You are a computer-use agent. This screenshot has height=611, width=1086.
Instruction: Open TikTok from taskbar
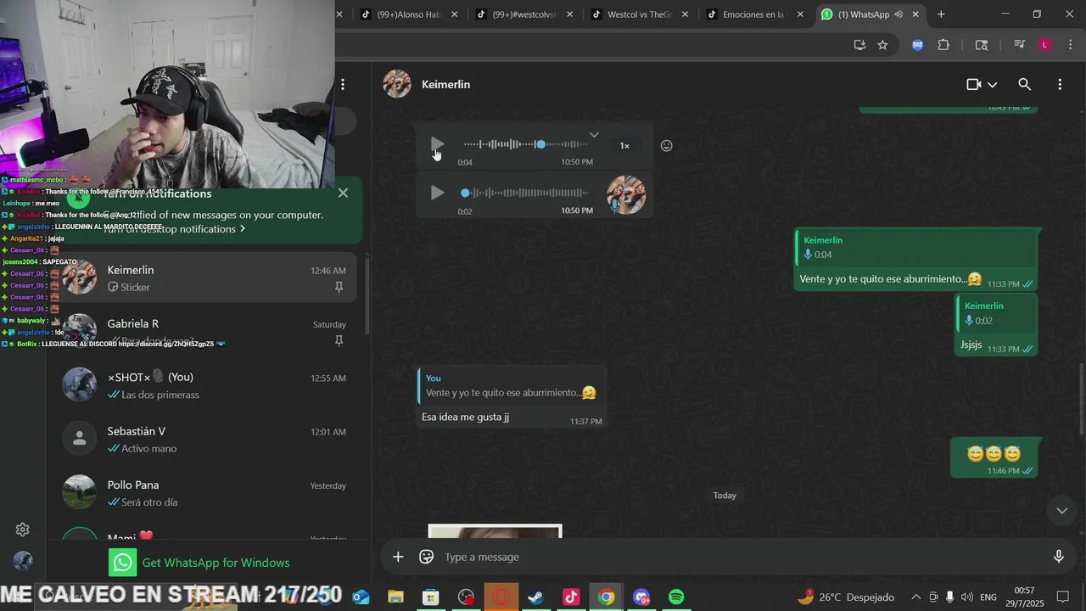571,597
